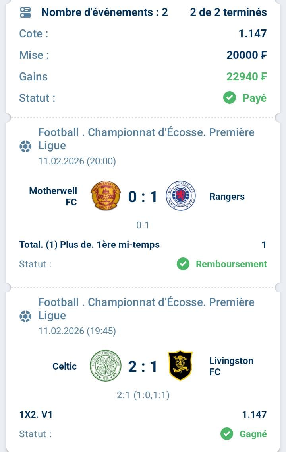Click the 0 : 1 match score
The height and width of the screenshot is (452, 286).
coord(143,197)
